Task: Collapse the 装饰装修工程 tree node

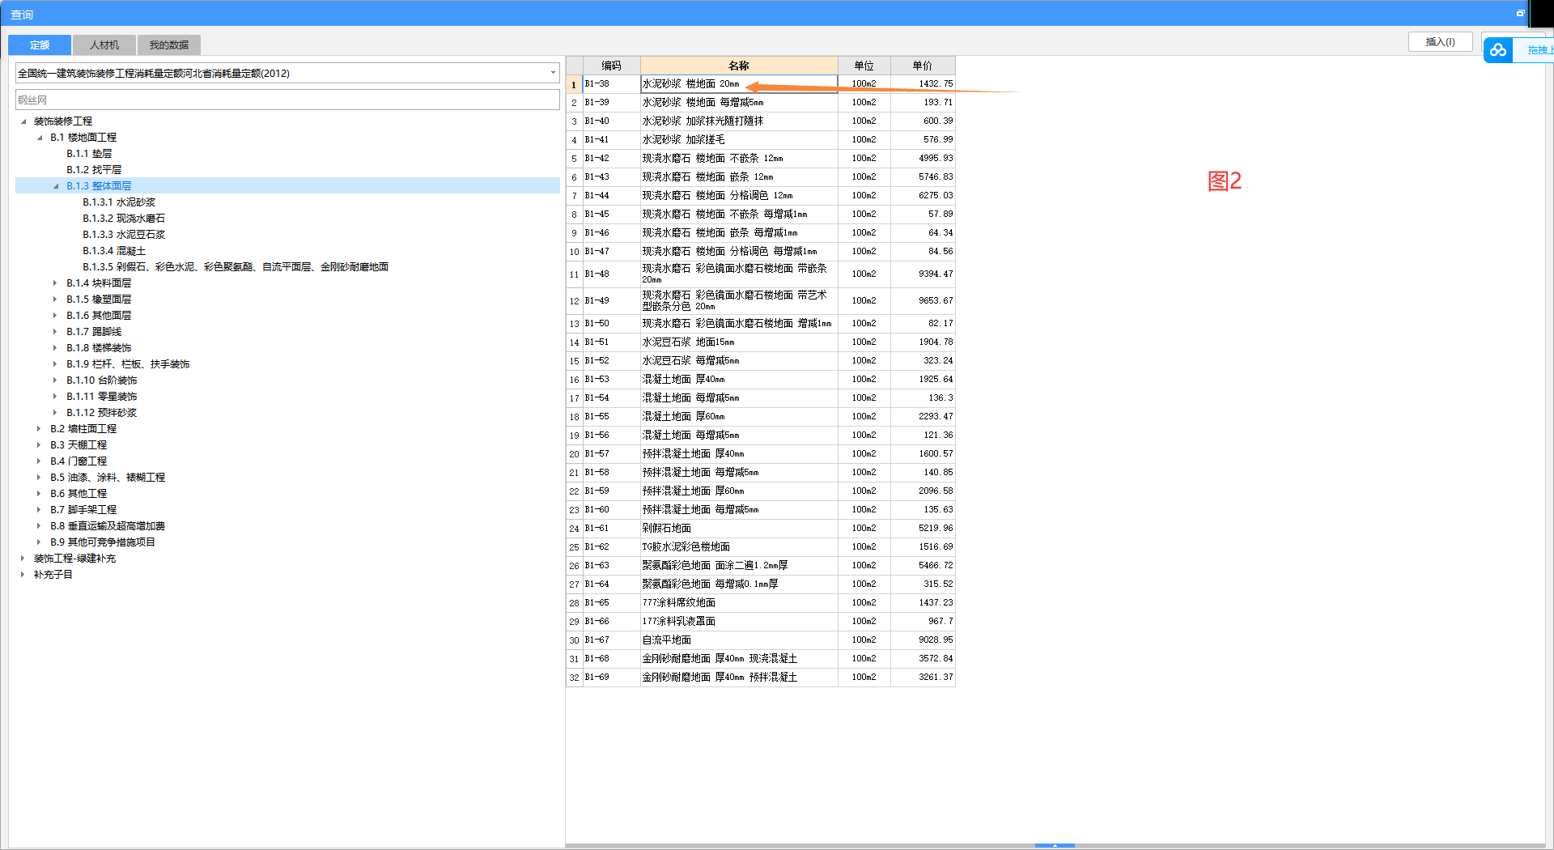Action: click(x=23, y=121)
